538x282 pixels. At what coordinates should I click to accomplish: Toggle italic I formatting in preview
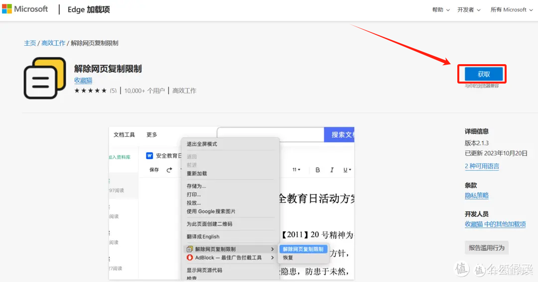331,170
